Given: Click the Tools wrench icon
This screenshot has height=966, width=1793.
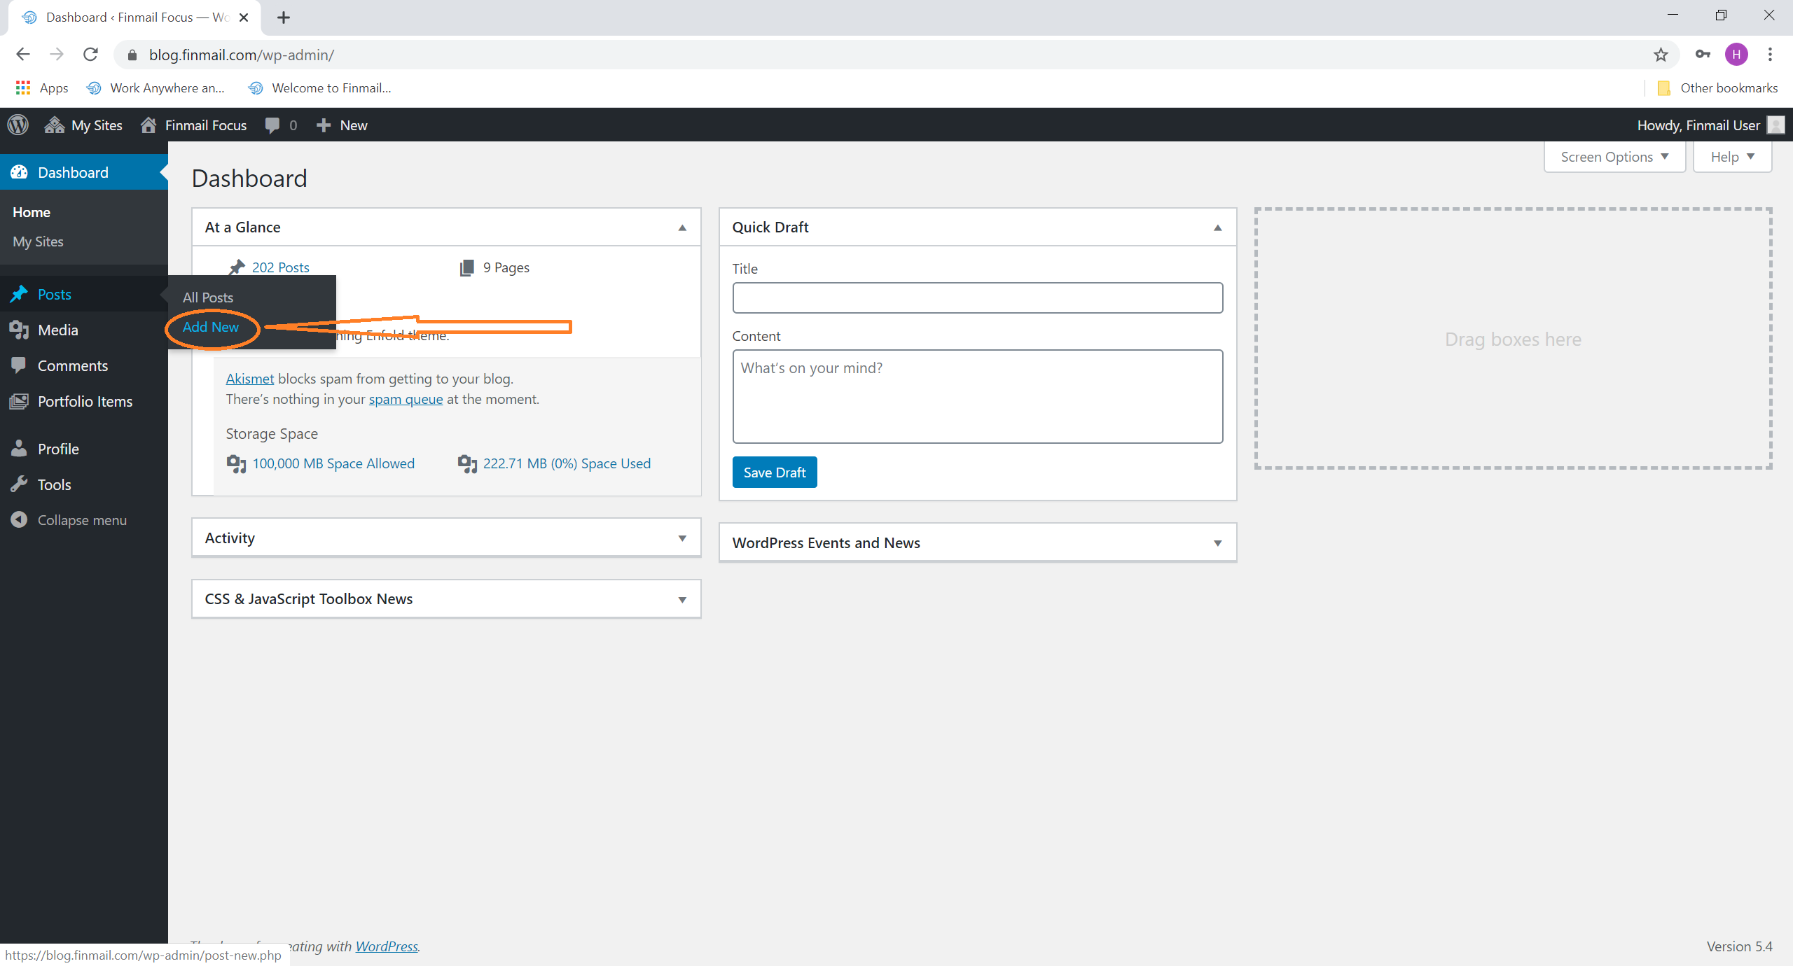Looking at the screenshot, I should (x=19, y=484).
